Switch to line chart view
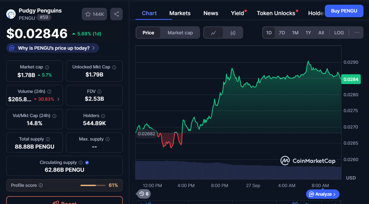The width and height of the screenshot is (369, 204). [x=213, y=33]
